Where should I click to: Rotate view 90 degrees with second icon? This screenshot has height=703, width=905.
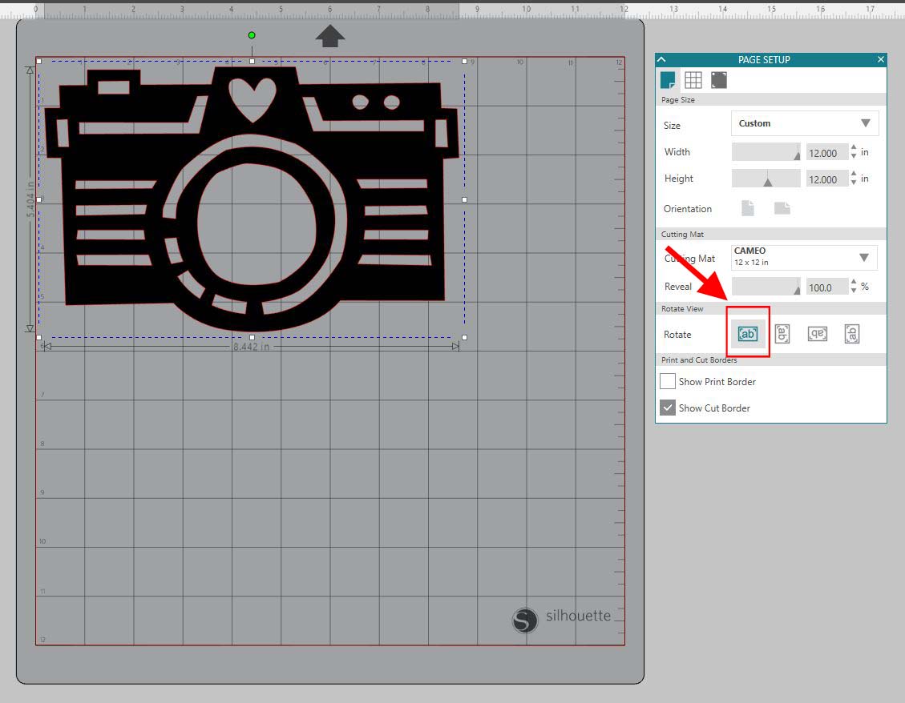[782, 334]
